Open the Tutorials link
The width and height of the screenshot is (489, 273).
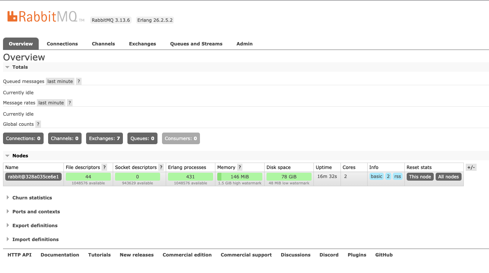coord(100,255)
